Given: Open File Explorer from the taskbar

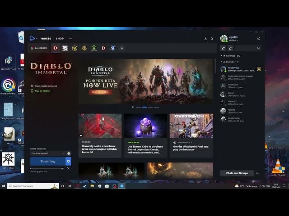Looking at the screenshot, I should tap(92, 186).
